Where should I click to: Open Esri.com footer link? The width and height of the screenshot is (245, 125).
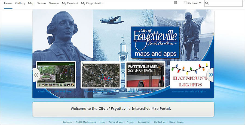(67, 122)
